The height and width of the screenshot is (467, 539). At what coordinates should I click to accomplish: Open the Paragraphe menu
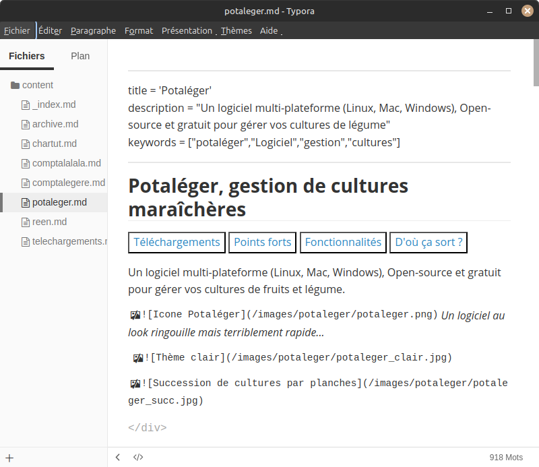click(93, 30)
